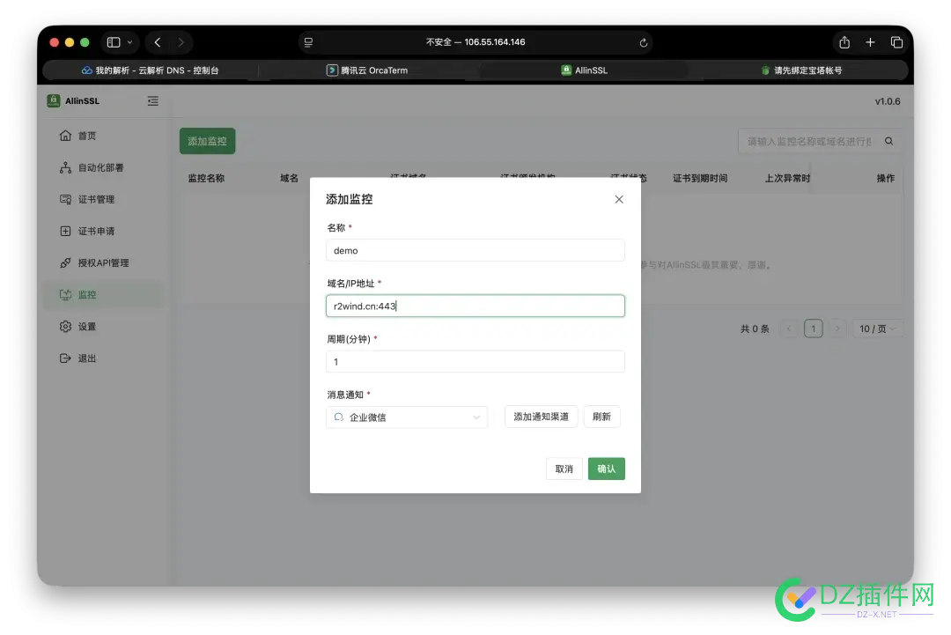Click the search magnifier icon
The height and width of the screenshot is (635, 951).
(888, 141)
